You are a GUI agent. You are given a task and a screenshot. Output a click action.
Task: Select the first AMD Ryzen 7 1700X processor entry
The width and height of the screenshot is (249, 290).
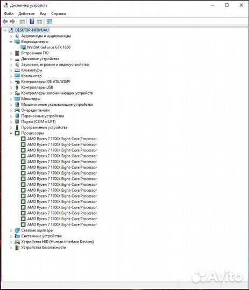(62, 139)
